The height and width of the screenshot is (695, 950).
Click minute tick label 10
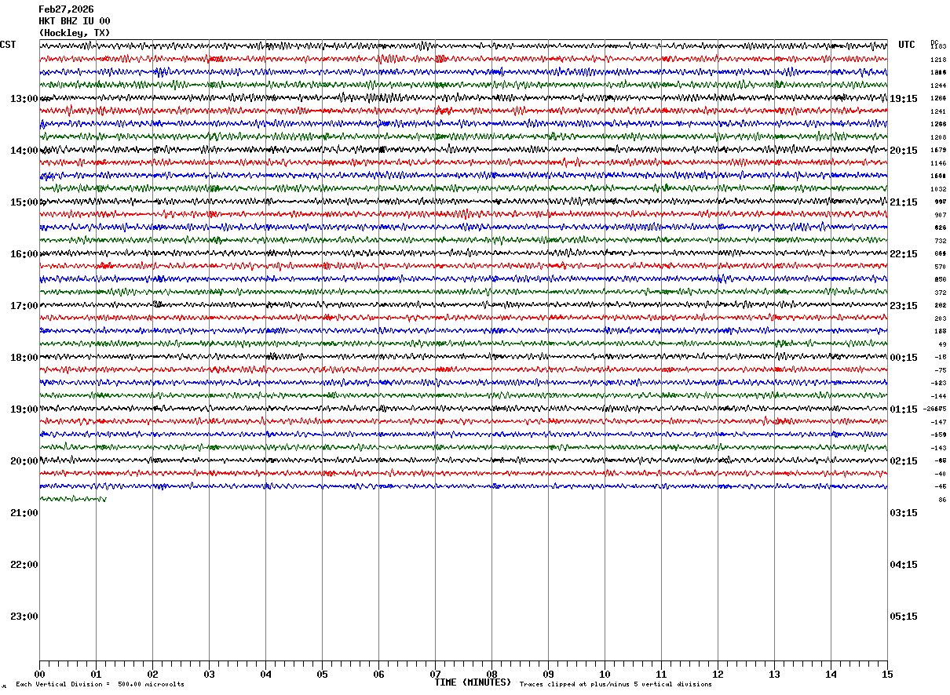coord(605,674)
